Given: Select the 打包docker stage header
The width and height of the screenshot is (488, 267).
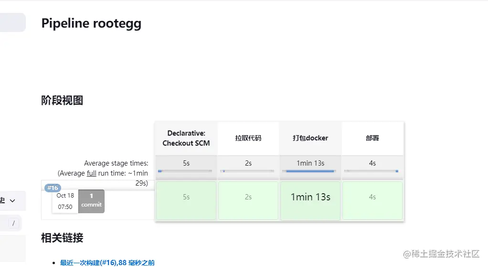Looking at the screenshot, I should pos(310,138).
